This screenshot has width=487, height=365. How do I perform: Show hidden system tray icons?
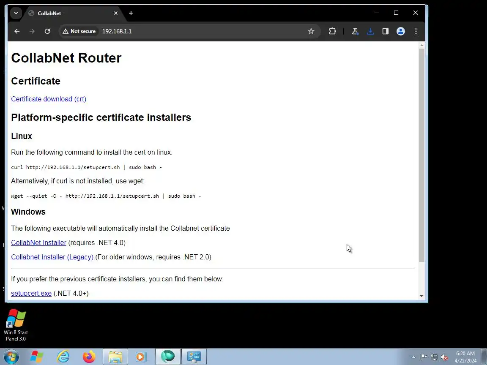point(414,357)
